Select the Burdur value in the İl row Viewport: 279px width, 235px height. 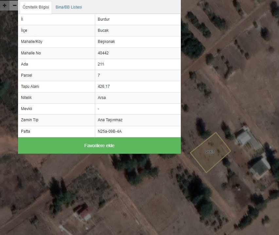click(104, 19)
